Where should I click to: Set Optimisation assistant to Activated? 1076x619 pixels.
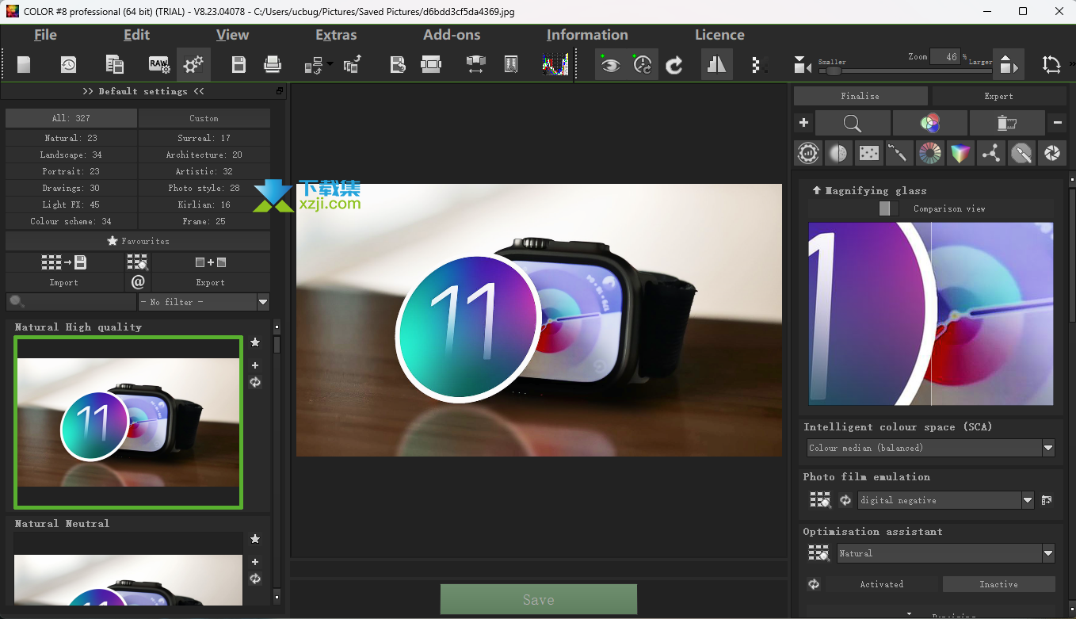(882, 584)
